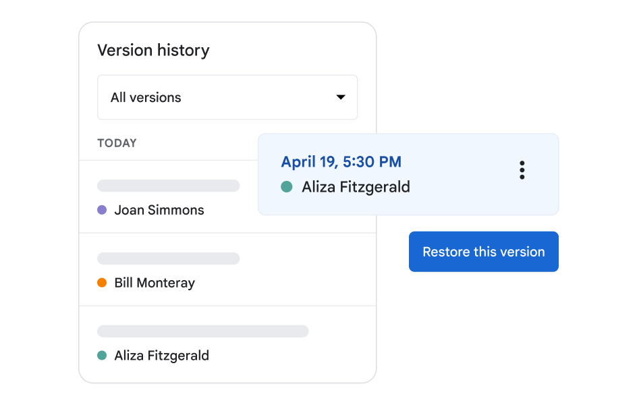
Task: Open the three-dot more actions menu
Action: click(x=522, y=170)
